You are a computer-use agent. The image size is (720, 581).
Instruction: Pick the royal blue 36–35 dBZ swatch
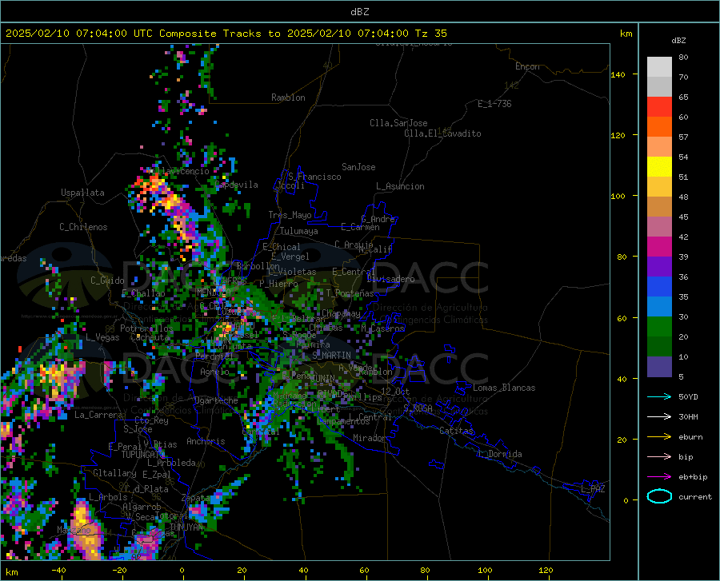coord(659,287)
